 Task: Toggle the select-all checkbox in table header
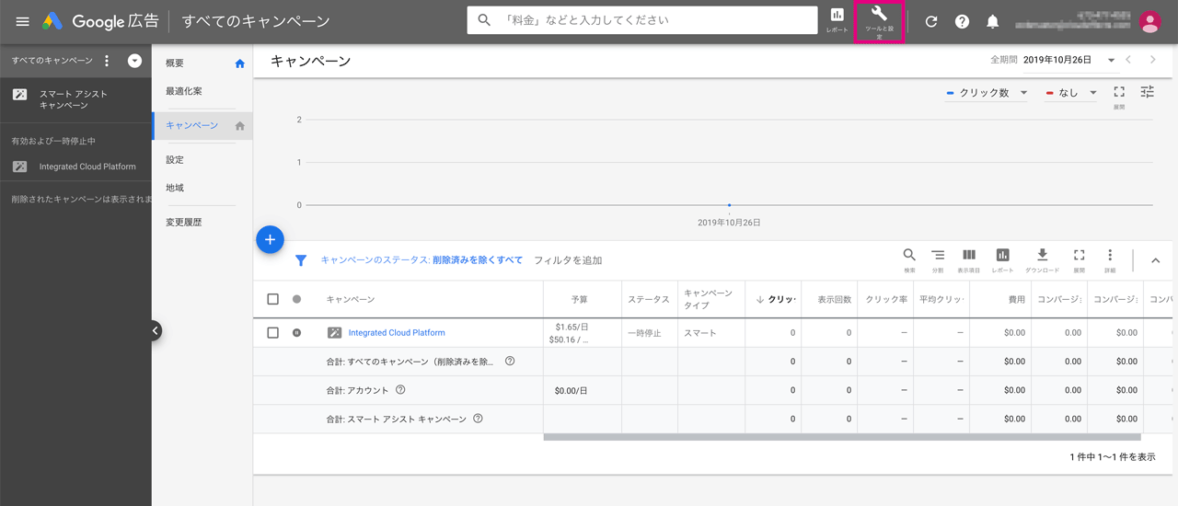coord(272,299)
